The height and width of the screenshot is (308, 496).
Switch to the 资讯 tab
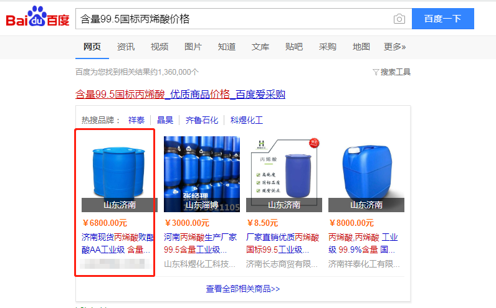coord(126,47)
